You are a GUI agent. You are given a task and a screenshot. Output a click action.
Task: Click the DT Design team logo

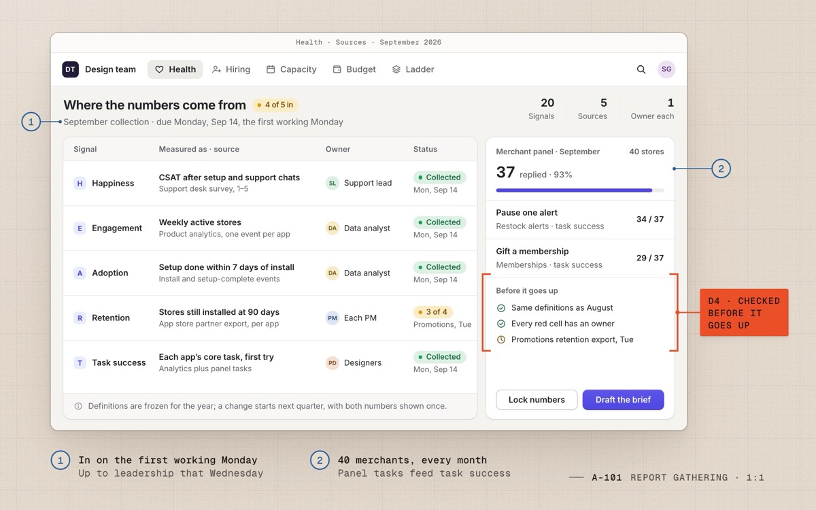pos(71,69)
